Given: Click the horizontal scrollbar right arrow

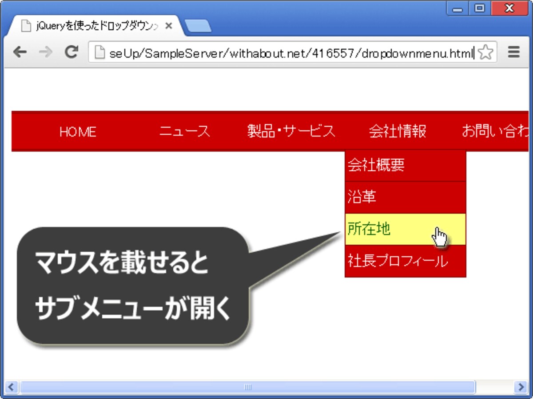Looking at the screenshot, I should pyautogui.click(x=521, y=387).
